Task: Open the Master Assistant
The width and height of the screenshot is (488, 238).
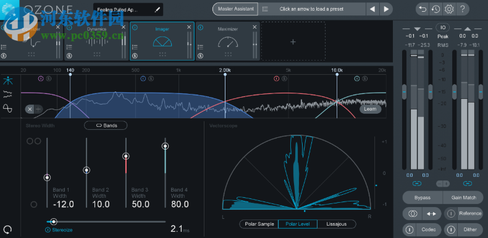Action: (235, 9)
